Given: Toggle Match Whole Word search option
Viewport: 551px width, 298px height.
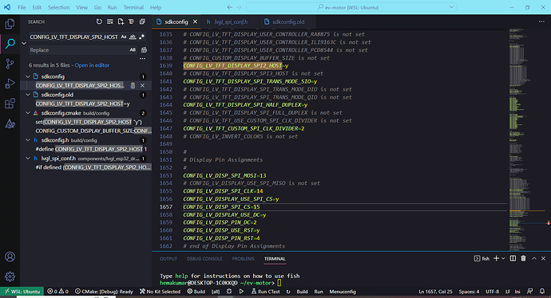Looking at the screenshot, I should [x=133, y=37].
